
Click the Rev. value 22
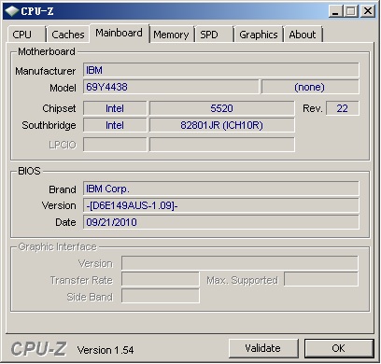point(343,108)
